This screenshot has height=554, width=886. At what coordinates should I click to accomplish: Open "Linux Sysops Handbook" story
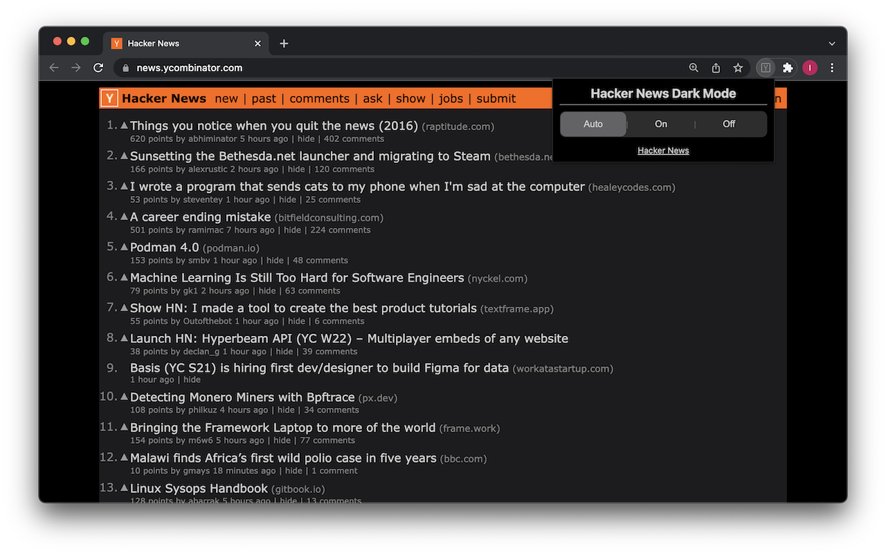click(x=199, y=488)
